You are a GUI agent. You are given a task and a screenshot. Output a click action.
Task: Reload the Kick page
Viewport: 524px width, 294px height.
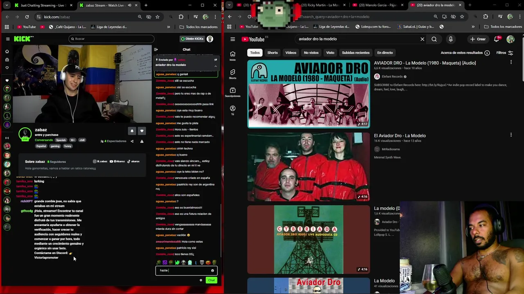pos(27,17)
